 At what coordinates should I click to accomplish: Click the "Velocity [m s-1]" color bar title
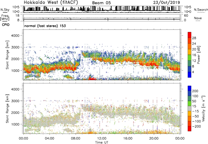203,108
